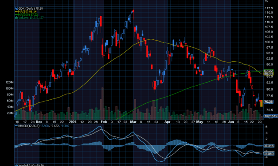Click the GDX candlestick legend icon
Screen dimensions: 278x166
tap(16, 8)
